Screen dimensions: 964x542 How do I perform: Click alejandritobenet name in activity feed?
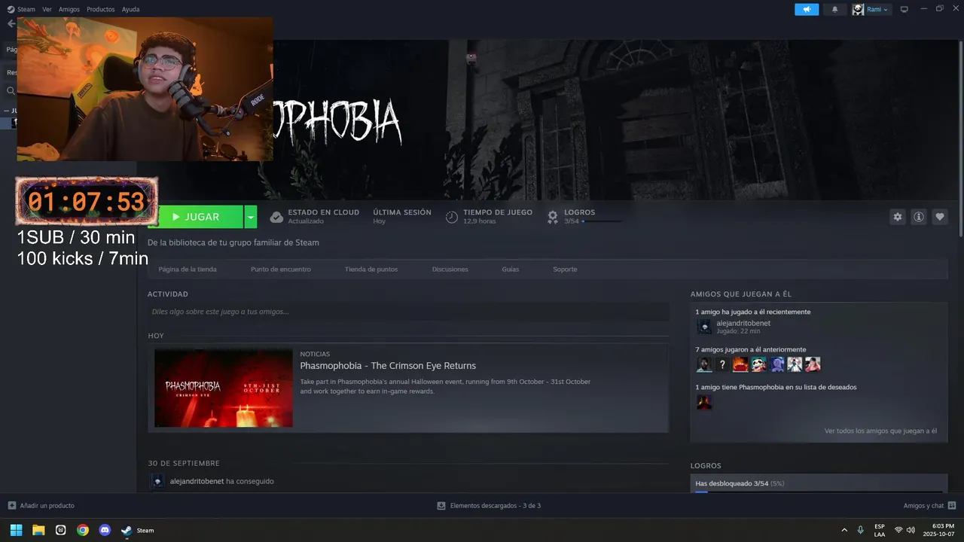click(x=197, y=481)
